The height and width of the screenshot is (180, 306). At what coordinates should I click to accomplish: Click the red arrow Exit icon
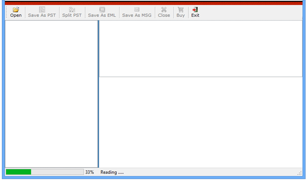coord(195,9)
